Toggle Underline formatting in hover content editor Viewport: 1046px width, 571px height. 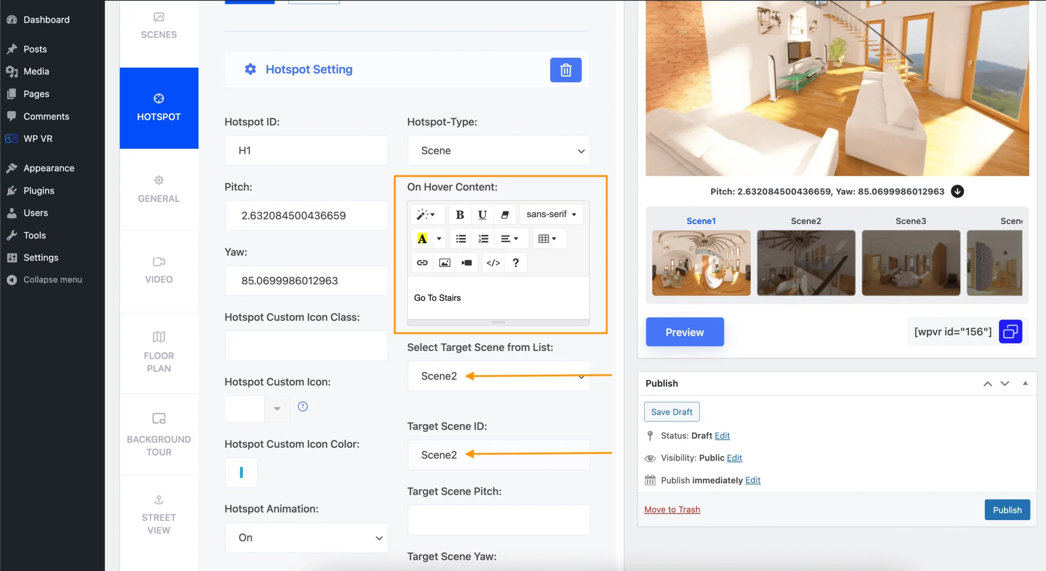pyautogui.click(x=482, y=214)
